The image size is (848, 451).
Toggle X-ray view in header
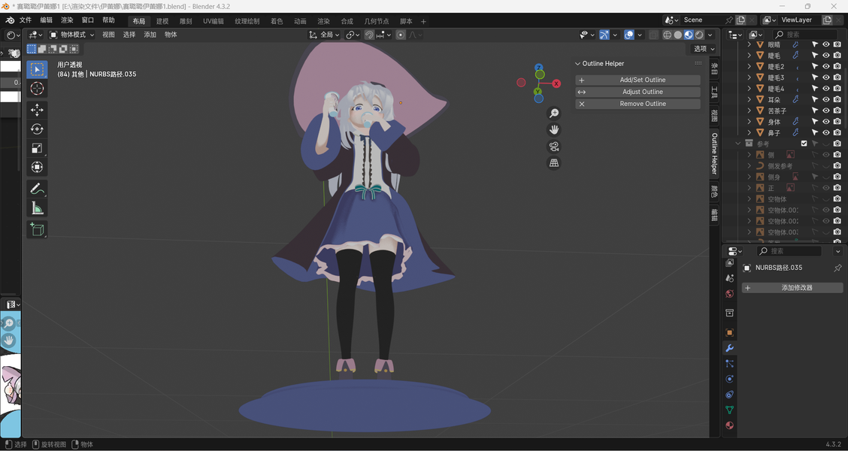point(654,35)
